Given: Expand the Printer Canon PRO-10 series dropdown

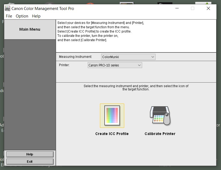Looking at the screenshot, I should click(115, 65).
